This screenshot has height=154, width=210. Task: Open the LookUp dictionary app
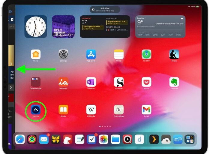[36, 110]
